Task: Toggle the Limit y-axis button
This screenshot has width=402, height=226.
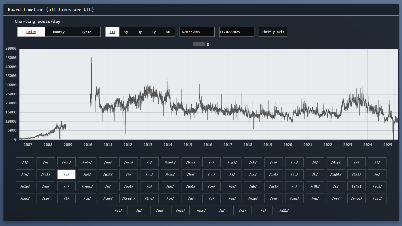Action: [273, 32]
